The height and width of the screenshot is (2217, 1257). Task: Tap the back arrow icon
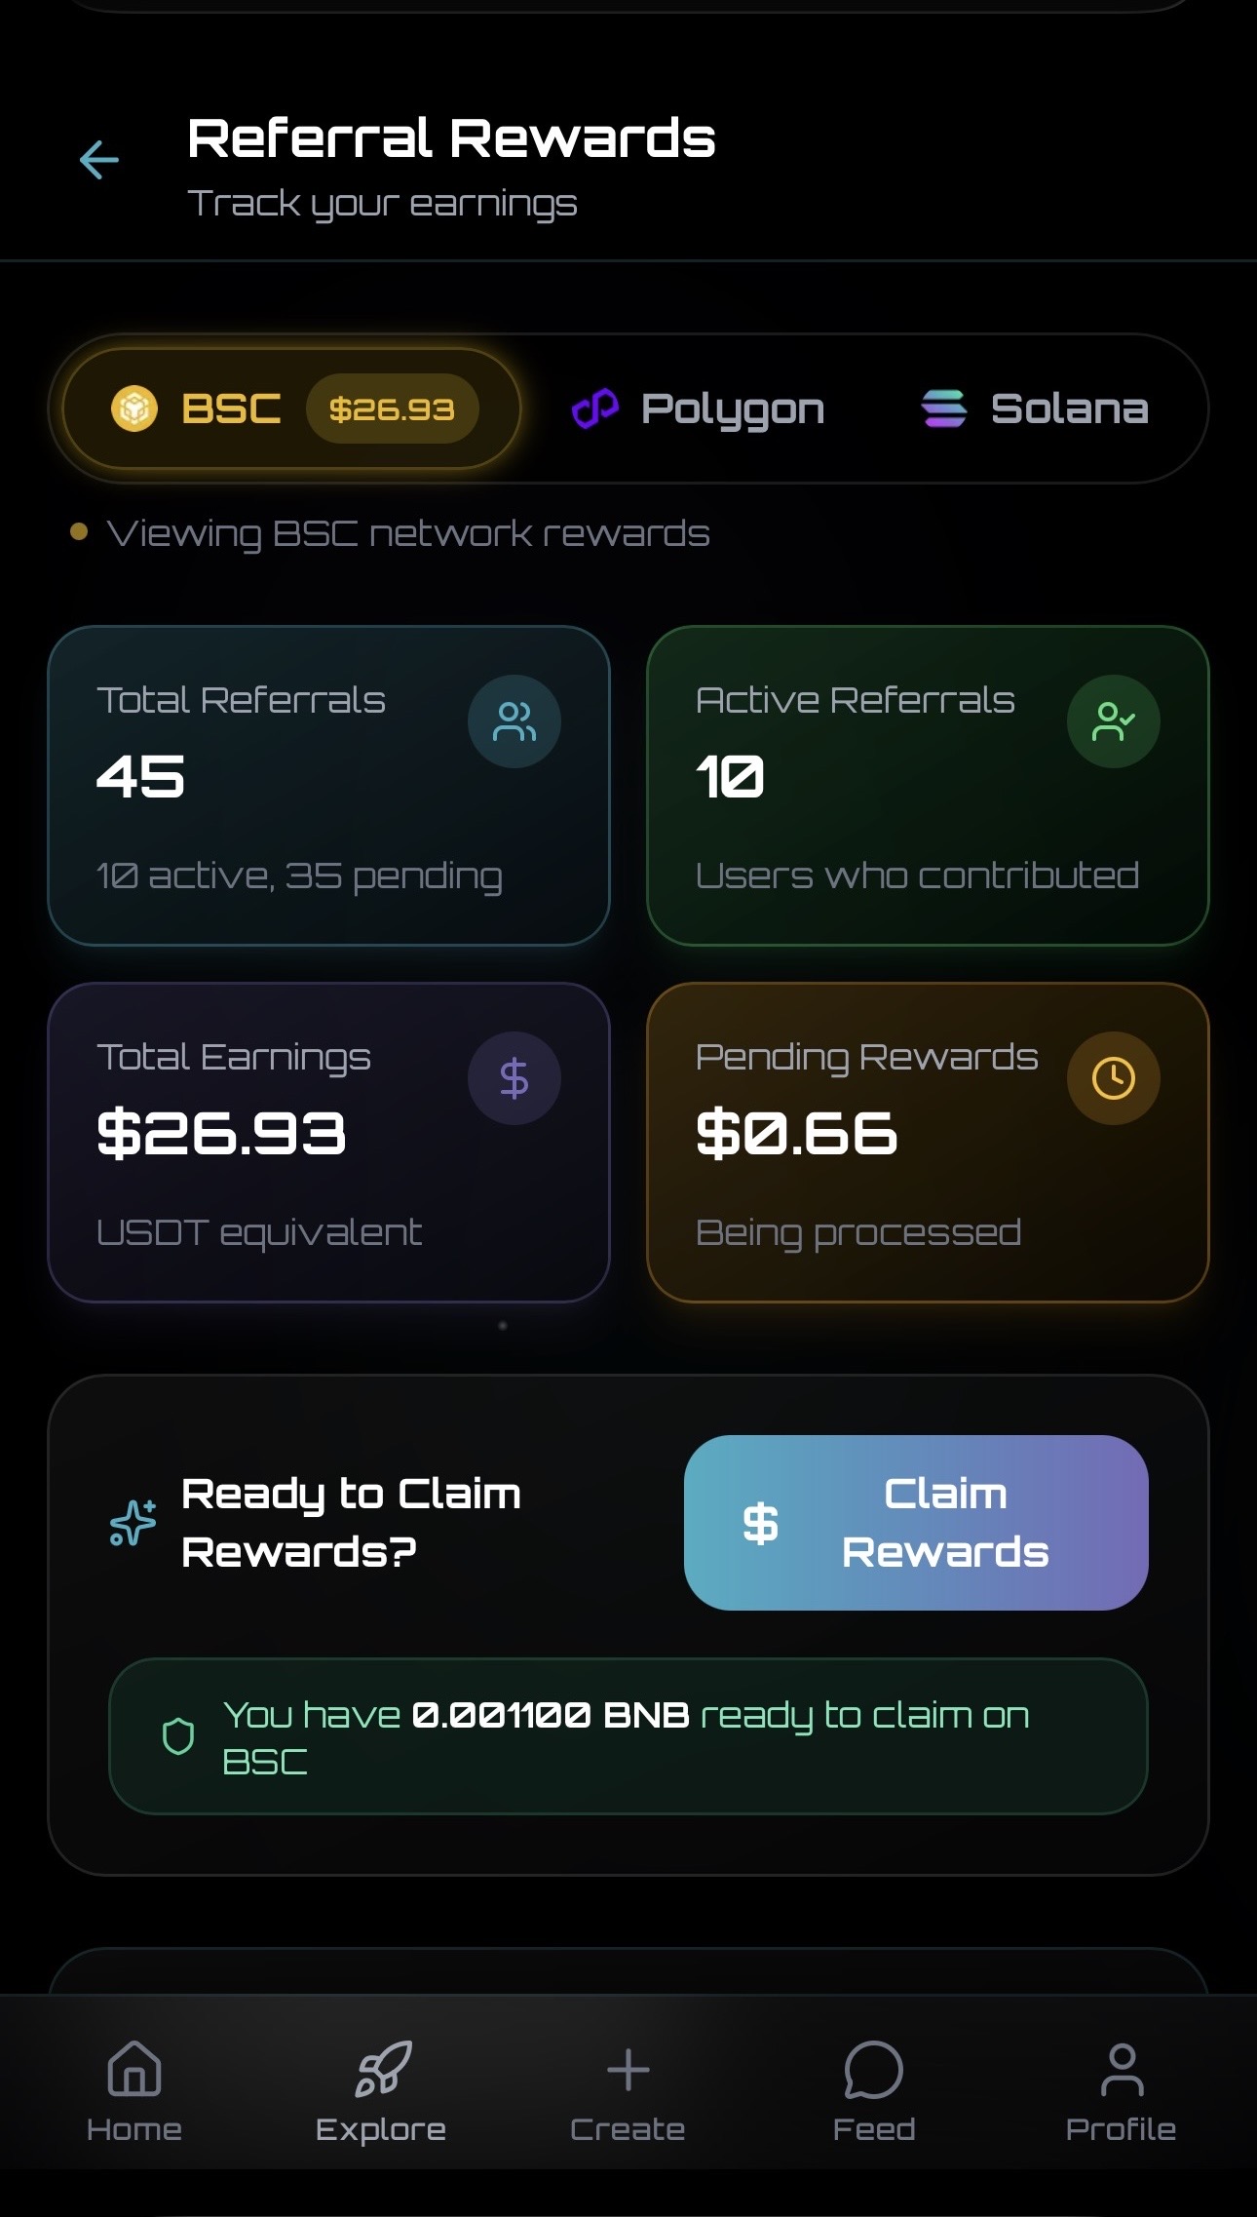pos(98,160)
